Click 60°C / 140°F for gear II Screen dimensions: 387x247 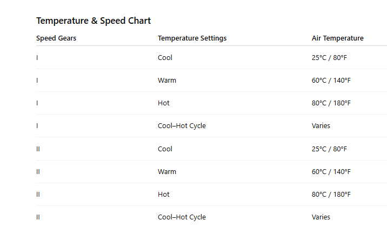click(x=331, y=172)
